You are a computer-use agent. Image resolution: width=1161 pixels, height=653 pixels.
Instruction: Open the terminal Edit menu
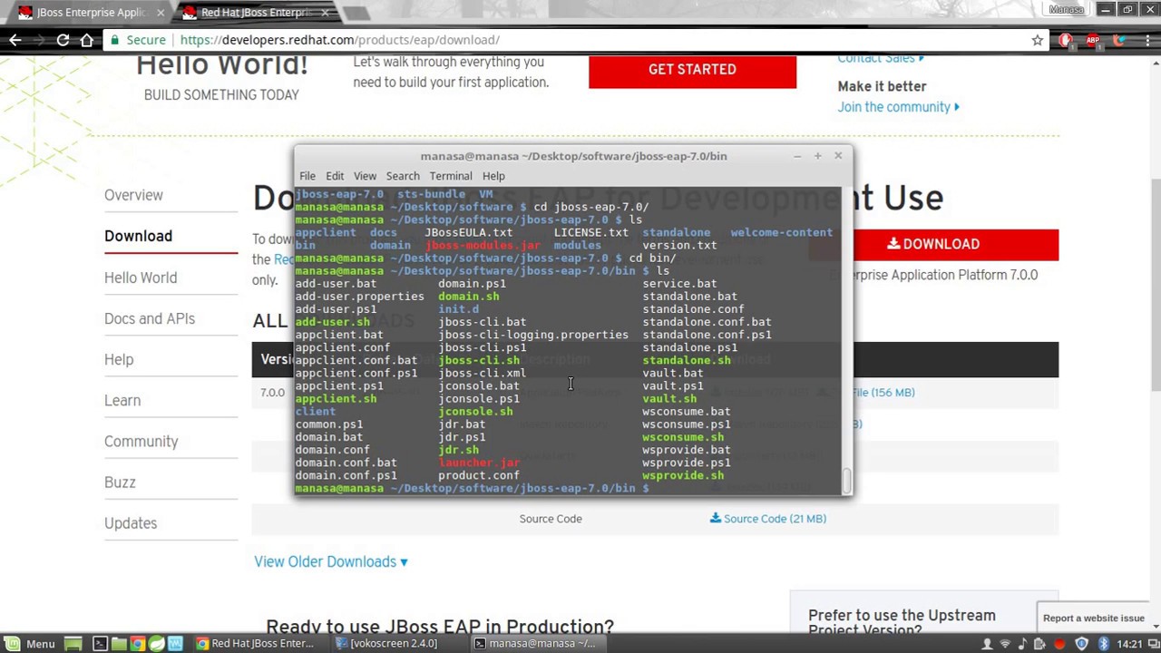coord(335,176)
